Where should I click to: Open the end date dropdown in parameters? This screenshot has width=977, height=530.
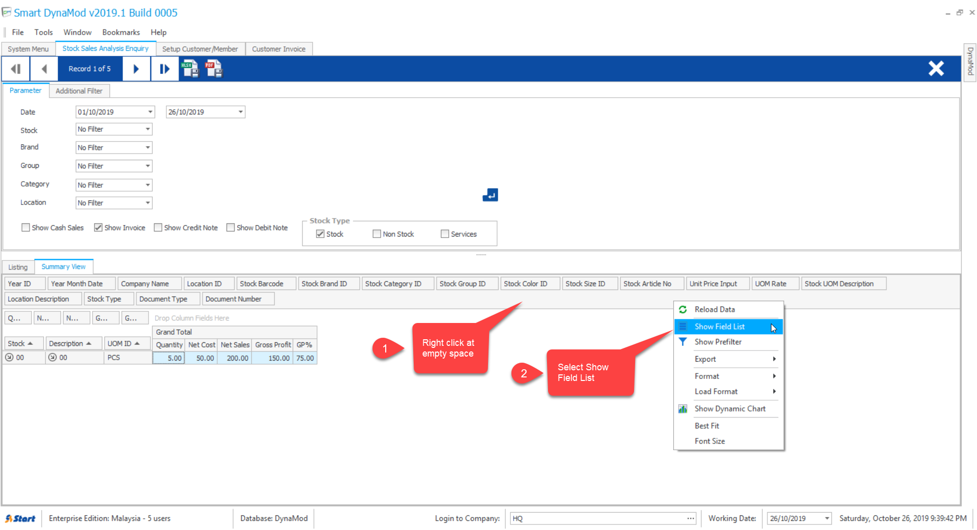[x=241, y=112]
